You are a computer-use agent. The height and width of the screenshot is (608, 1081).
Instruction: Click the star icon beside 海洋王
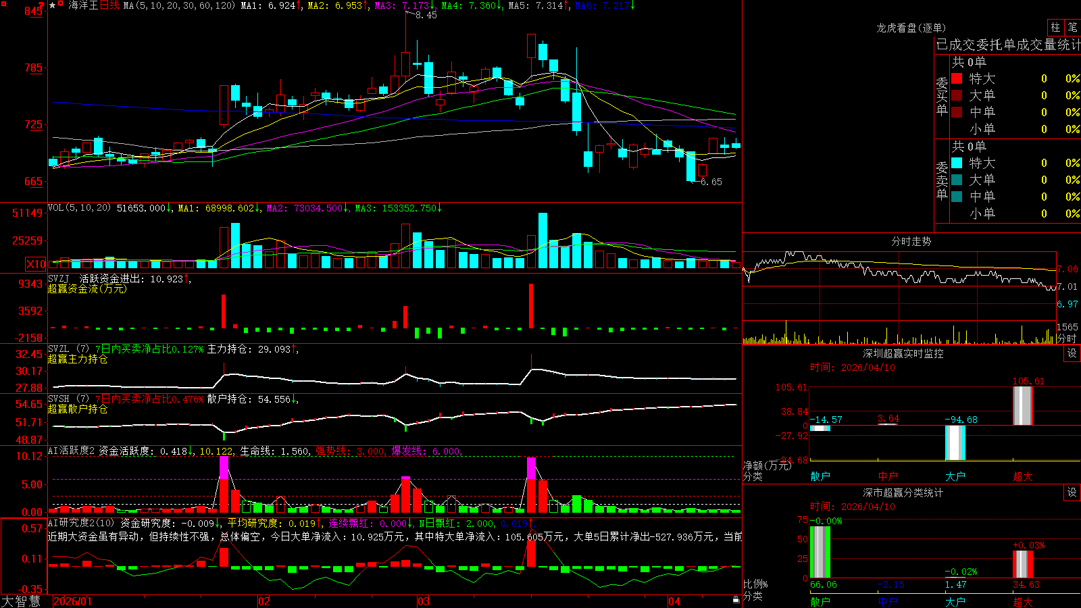53,5
